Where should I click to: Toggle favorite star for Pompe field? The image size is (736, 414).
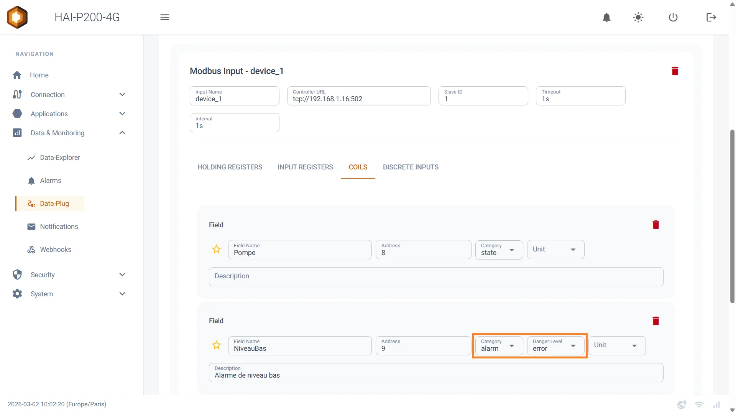(217, 250)
